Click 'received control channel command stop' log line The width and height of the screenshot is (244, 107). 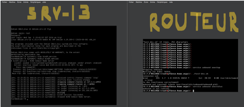tap(55, 78)
